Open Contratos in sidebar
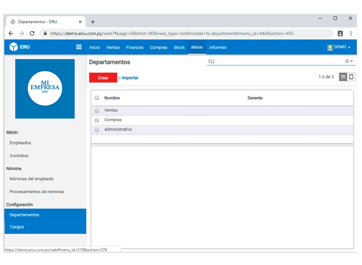This screenshot has height=265, width=362. 19,155
